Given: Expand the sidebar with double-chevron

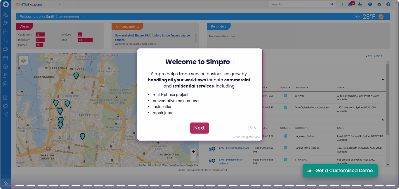Looking at the screenshot, I should [x=6, y=183].
